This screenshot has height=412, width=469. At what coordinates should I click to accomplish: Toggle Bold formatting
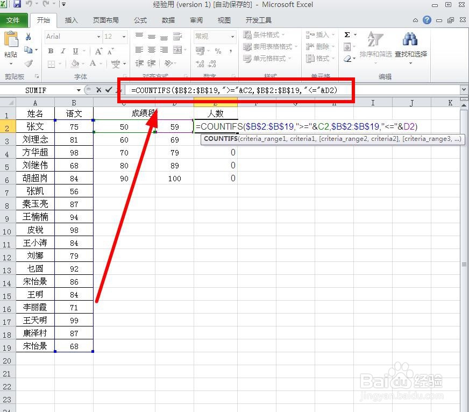51,51
